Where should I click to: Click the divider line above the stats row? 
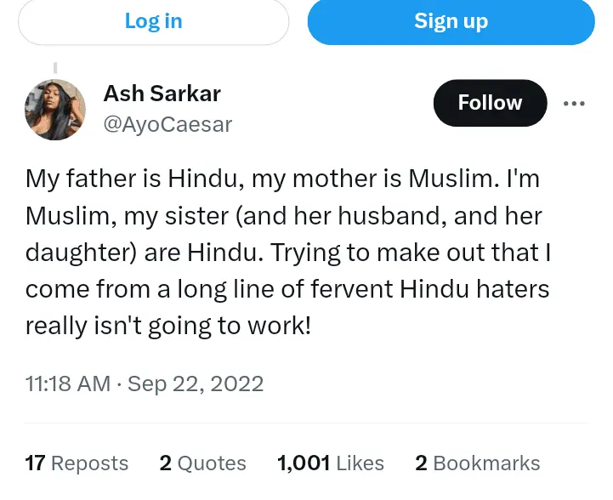click(x=306, y=423)
